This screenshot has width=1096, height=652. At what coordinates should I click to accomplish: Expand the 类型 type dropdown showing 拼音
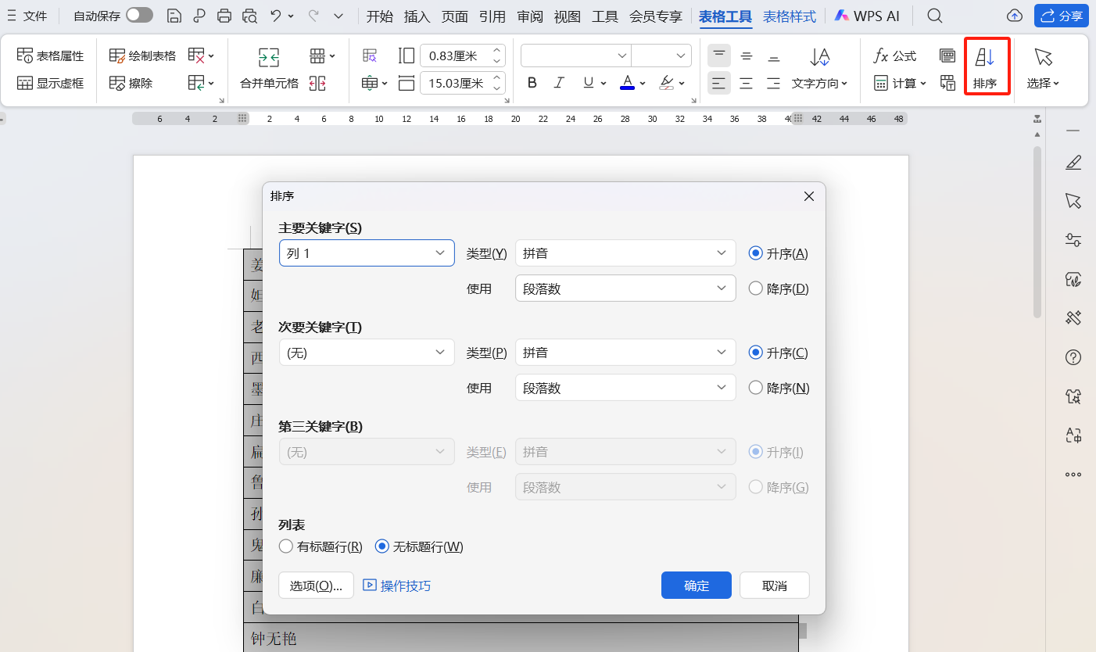pyautogui.click(x=625, y=253)
